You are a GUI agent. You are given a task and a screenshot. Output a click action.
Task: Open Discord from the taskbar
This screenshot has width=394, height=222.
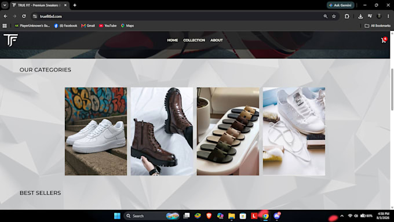click(x=276, y=216)
